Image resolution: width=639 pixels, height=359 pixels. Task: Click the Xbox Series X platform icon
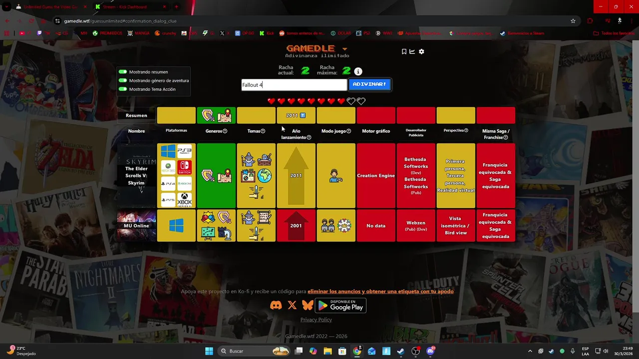tap(184, 199)
